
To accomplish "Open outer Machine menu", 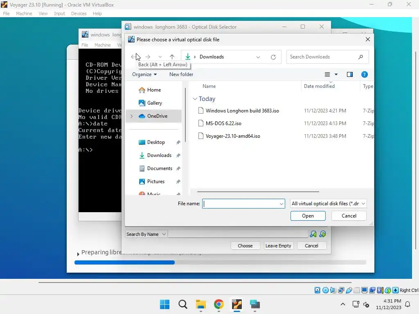I will pos(24,13).
